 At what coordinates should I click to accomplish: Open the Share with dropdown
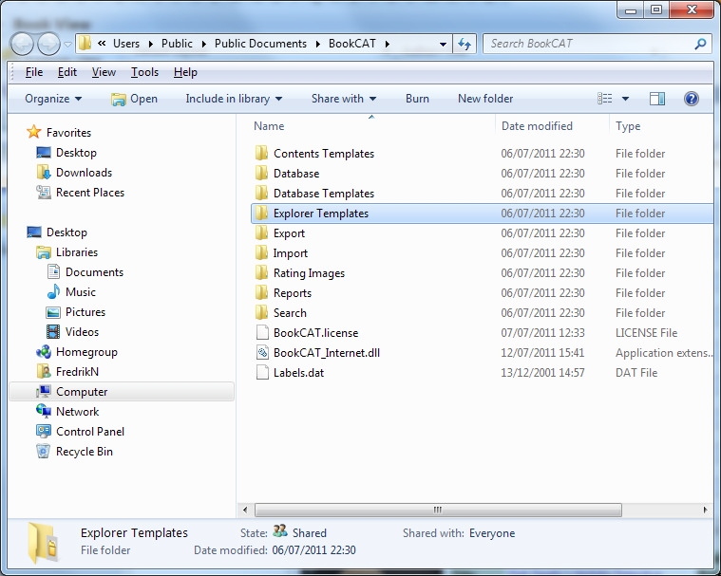tap(344, 99)
